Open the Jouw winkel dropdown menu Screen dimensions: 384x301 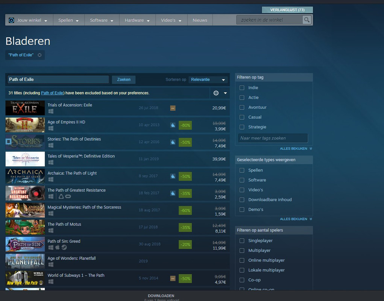coord(29,20)
